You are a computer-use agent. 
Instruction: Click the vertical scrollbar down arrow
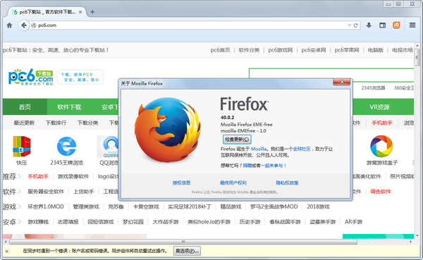[x=417, y=236]
